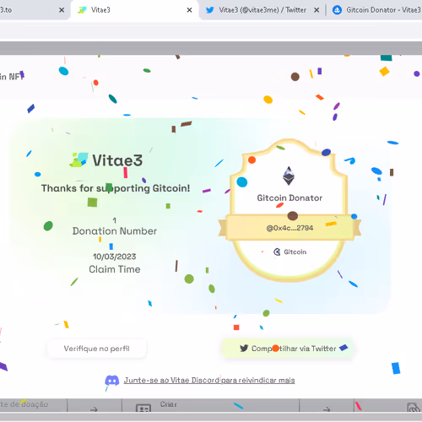Click the Gitcoin logo inside the badge
The width and height of the screenshot is (422, 422).
click(277, 252)
